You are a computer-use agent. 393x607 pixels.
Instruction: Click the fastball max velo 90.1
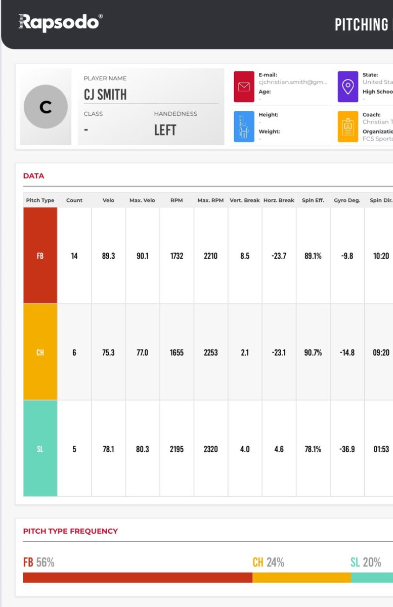click(x=143, y=256)
